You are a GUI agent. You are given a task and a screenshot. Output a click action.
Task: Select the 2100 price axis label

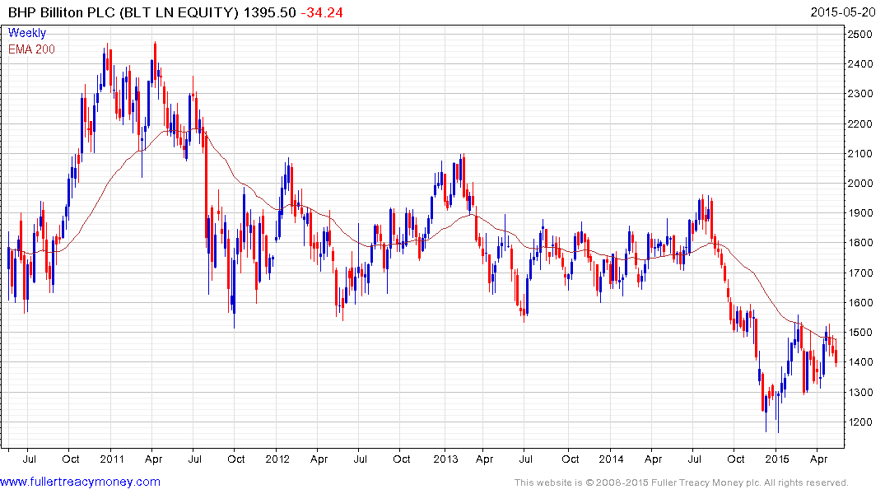[x=860, y=154]
